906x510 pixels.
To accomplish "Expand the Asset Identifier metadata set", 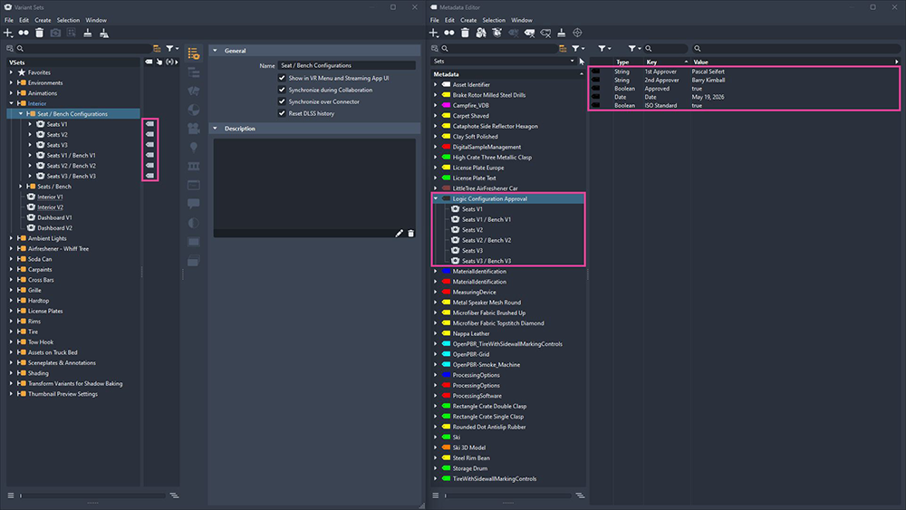I will 436,85.
